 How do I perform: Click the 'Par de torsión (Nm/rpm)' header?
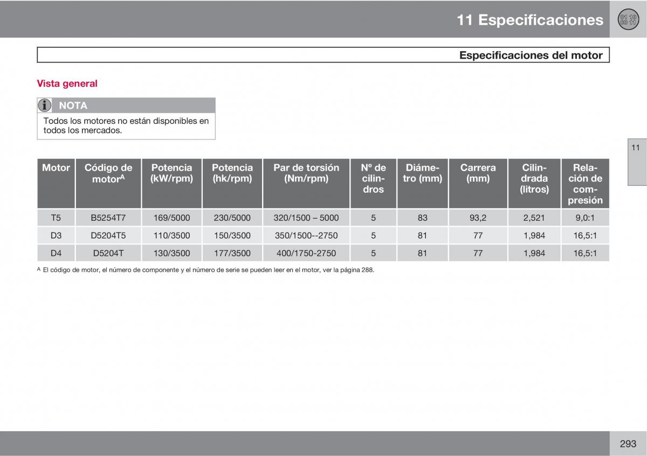tap(306, 183)
